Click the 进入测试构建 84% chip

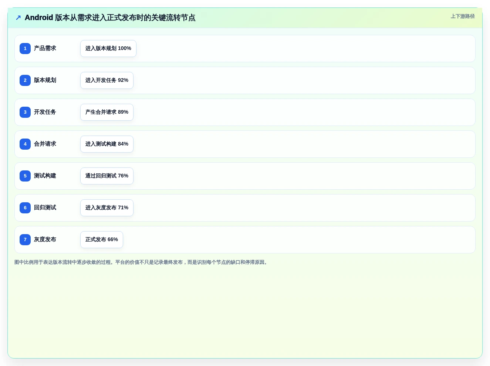pyautogui.click(x=107, y=144)
